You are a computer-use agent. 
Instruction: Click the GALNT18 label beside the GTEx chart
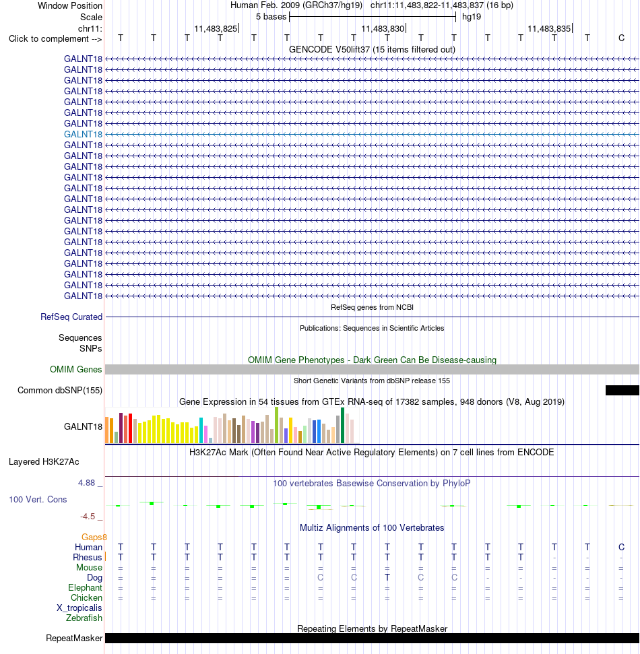point(83,427)
